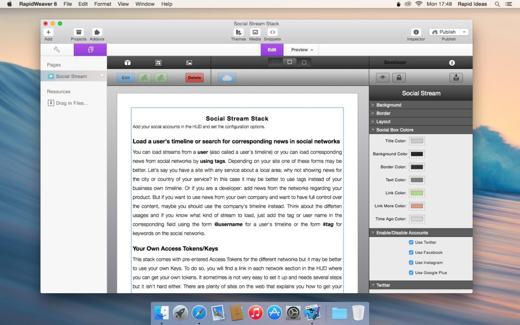Uncheck Use Twitter checkbox
520x325 pixels.
411,242
